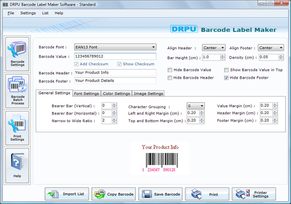The width and height of the screenshot is (291, 204).
Task: Enable Hide Barcode Value checkbox
Action: pyautogui.click(x=170, y=70)
